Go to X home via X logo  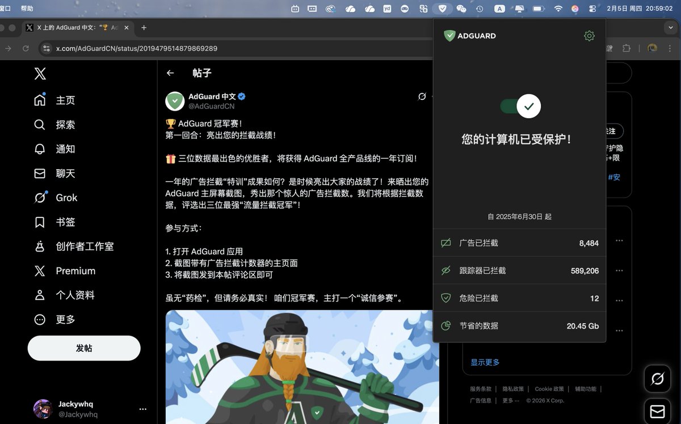pos(40,73)
